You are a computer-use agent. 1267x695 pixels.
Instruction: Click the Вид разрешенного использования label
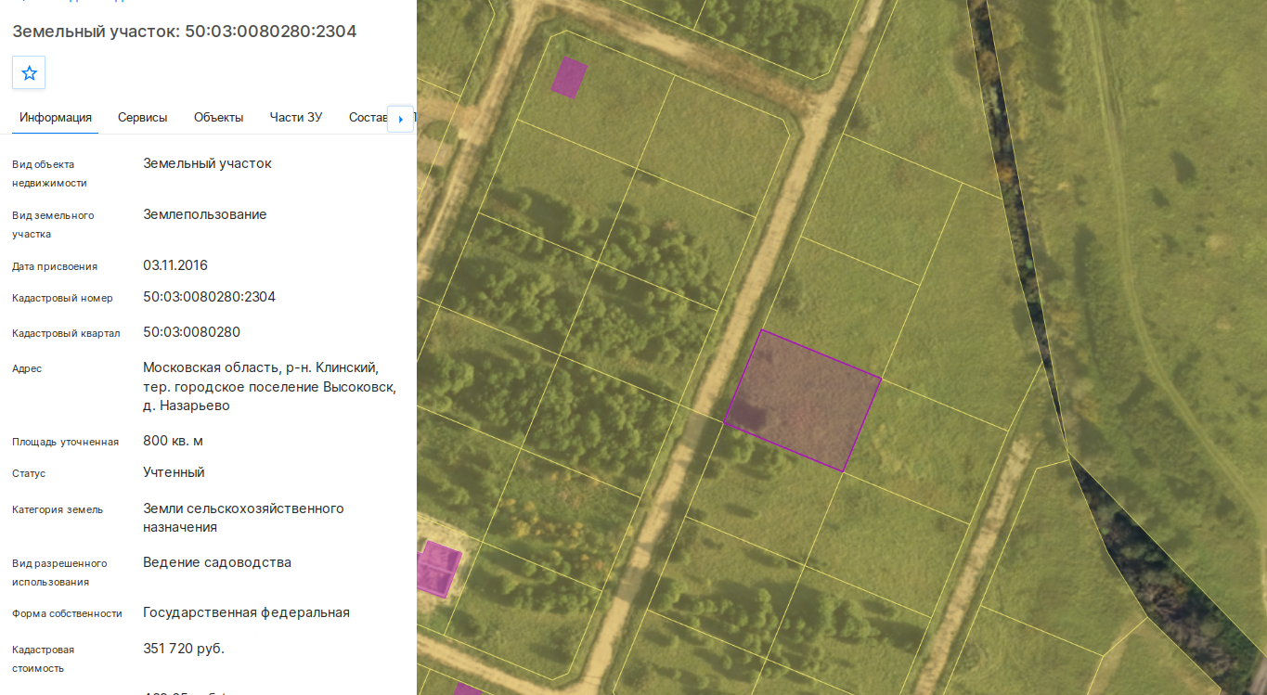pos(59,573)
